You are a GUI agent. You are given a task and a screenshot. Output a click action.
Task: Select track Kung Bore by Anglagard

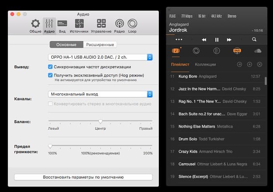(x=215, y=76)
